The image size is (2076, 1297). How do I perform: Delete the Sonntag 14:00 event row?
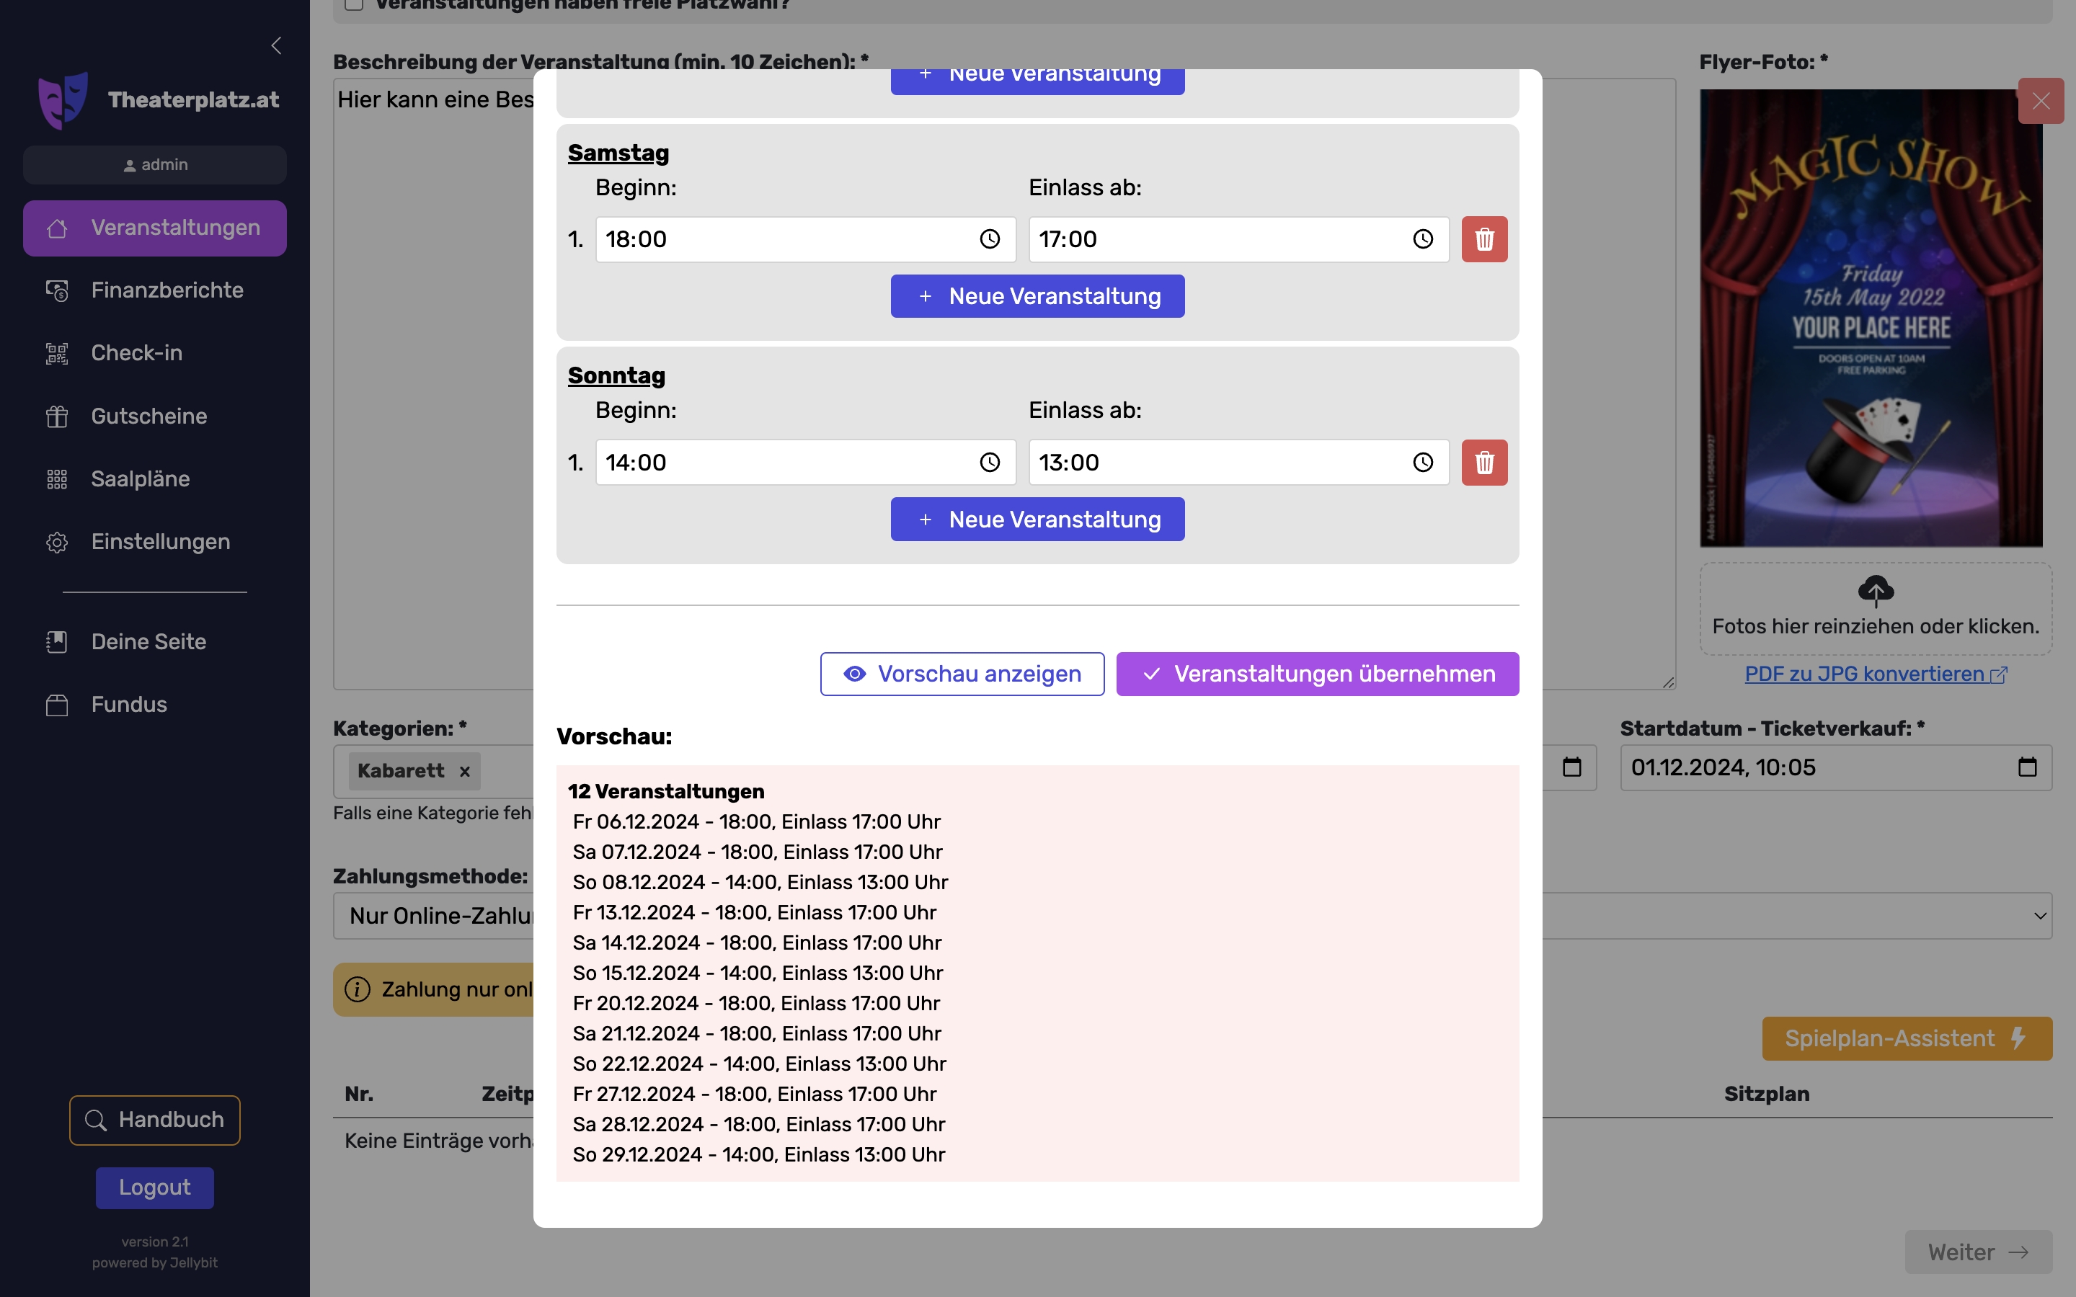tap(1484, 463)
